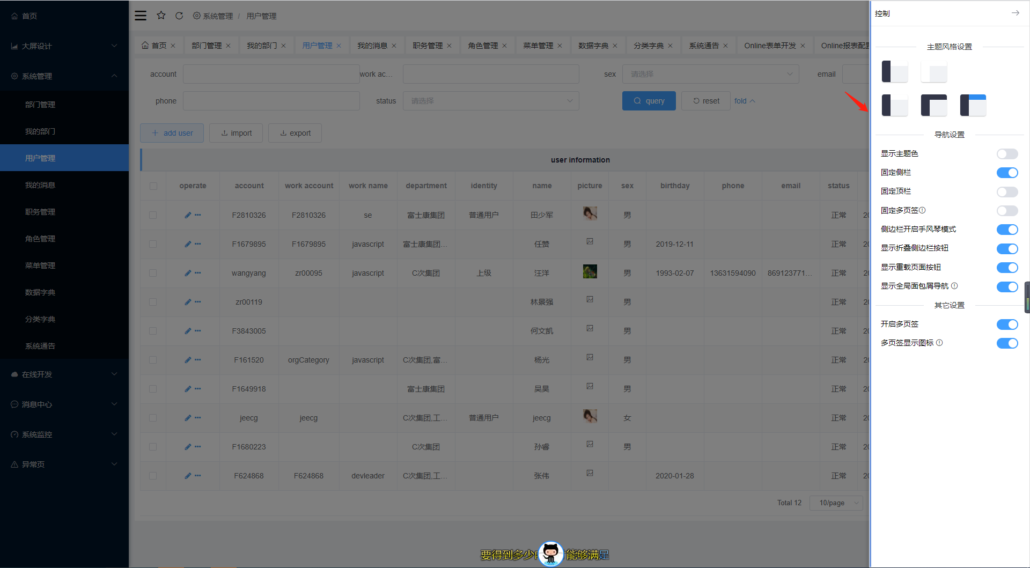Close the 用户管理 tab
The width and height of the screenshot is (1030, 568).
pos(339,46)
